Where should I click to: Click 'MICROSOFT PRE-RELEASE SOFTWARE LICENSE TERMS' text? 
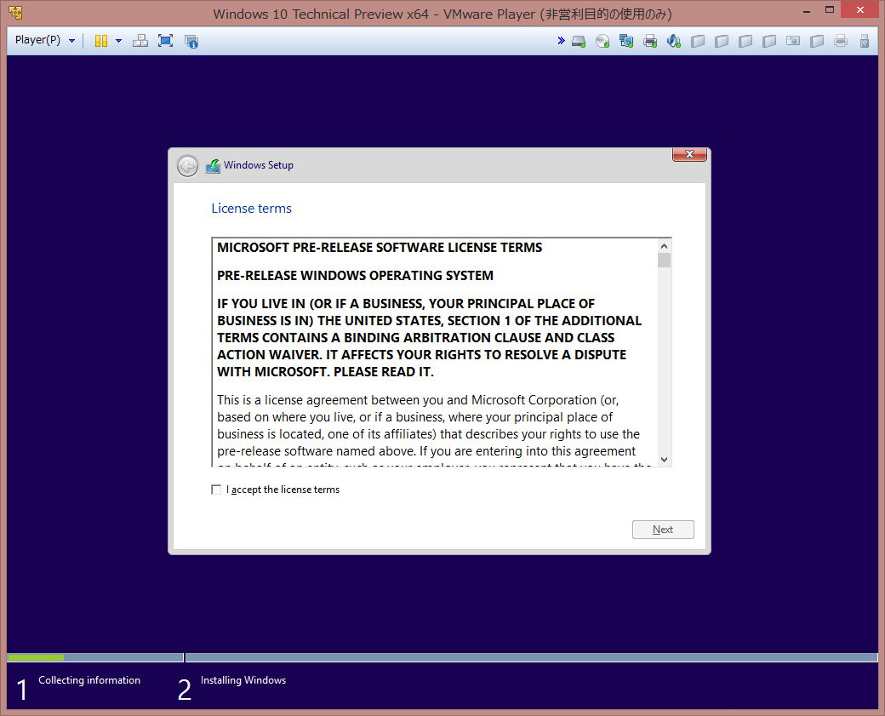tap(380, 248)
